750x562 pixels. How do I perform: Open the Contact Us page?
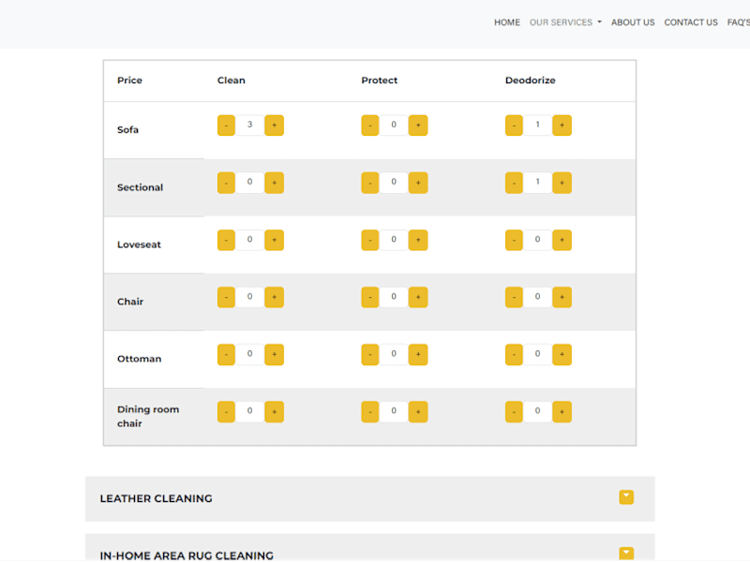[691, 22]
